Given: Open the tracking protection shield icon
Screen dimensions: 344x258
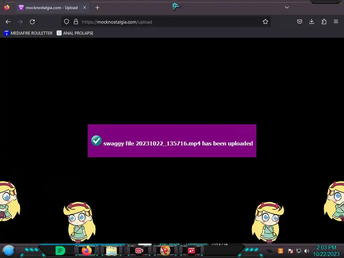Looking at the screenshot, I should (x=67, y=21).
